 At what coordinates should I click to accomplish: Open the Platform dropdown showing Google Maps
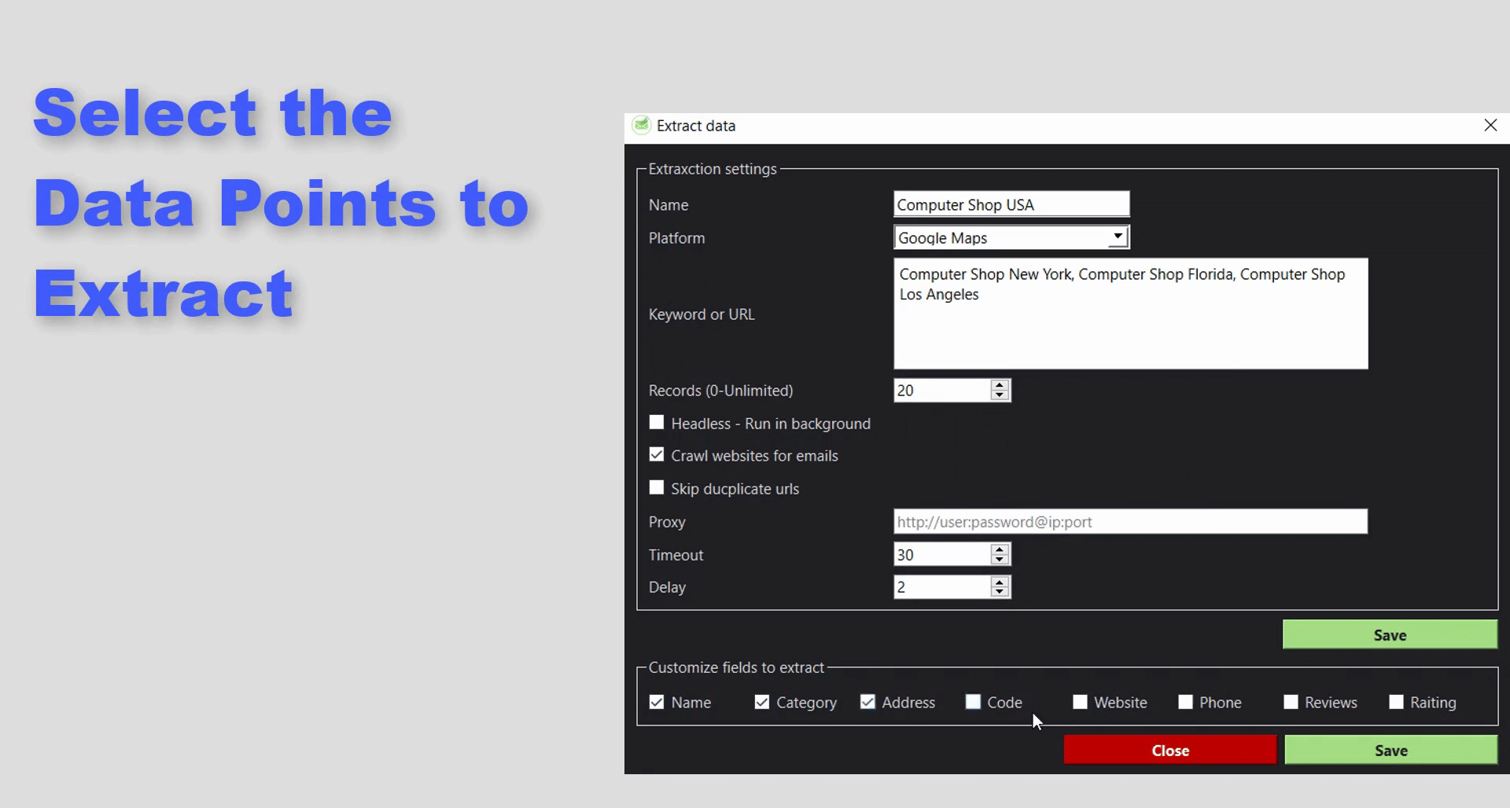click(1117, 237)
